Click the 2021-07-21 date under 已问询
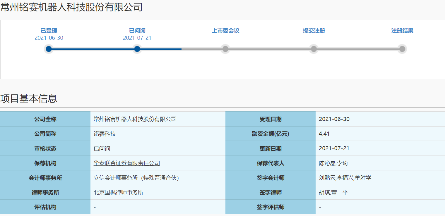The image size is (445, 216). (137, 38)
